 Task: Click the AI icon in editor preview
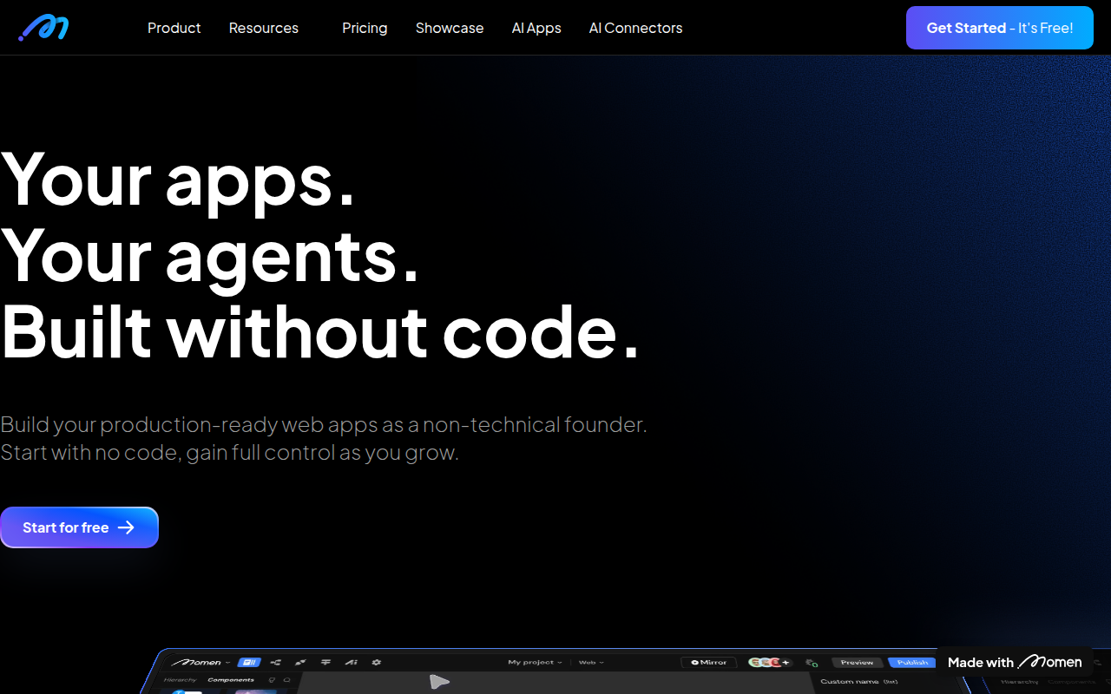(352, 662)
